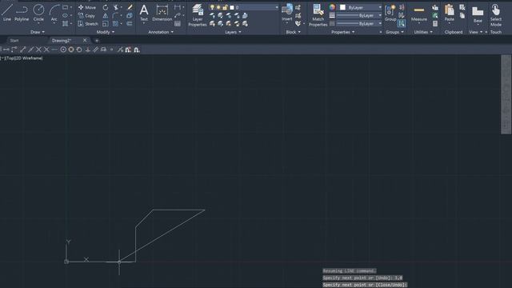Select the Line drawing tool
Screen dimensions: 512x288
pos(7,13)
